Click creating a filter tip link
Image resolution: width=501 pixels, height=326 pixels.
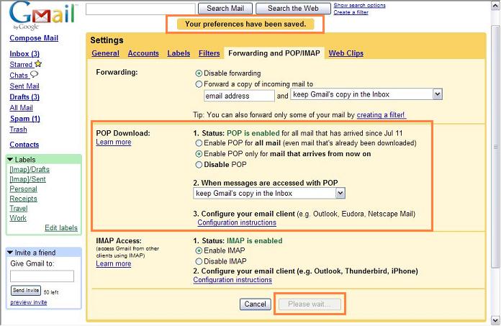tap(382, 115)
